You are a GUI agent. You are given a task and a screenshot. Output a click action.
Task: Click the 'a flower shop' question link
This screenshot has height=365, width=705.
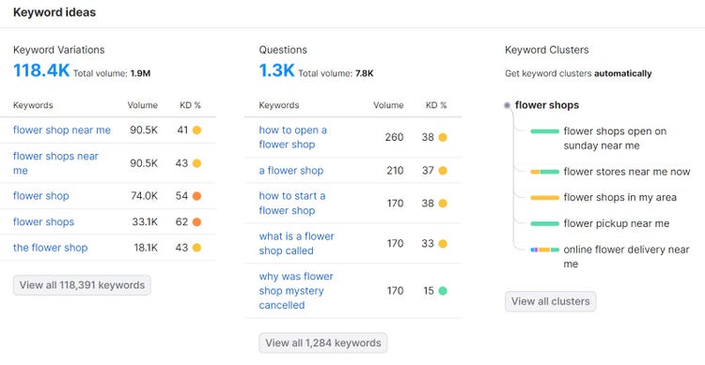click(290, 171)
